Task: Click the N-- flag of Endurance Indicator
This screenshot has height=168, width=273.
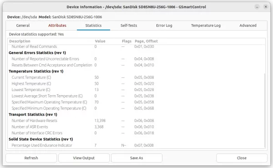Action: pyautogui.click(x=124, y=145)
